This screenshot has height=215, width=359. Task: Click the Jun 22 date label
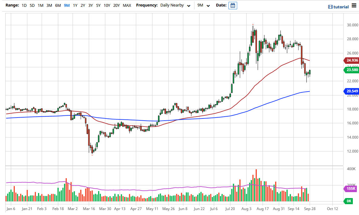coord(199,209)
